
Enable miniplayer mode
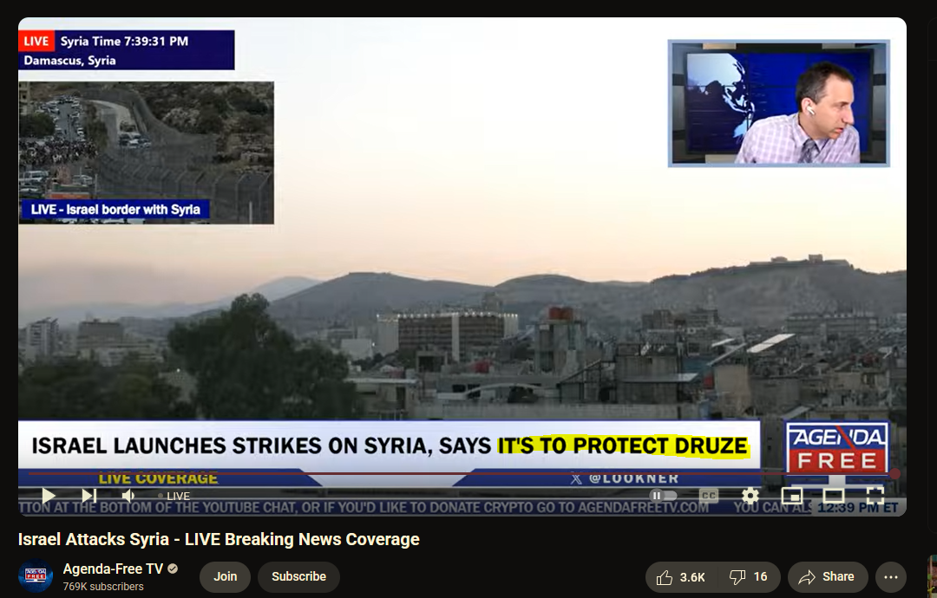point(792,496)
